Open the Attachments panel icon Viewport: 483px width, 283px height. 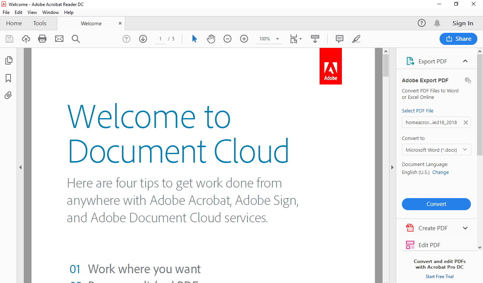pyautogui.click(x=8, y=95)
